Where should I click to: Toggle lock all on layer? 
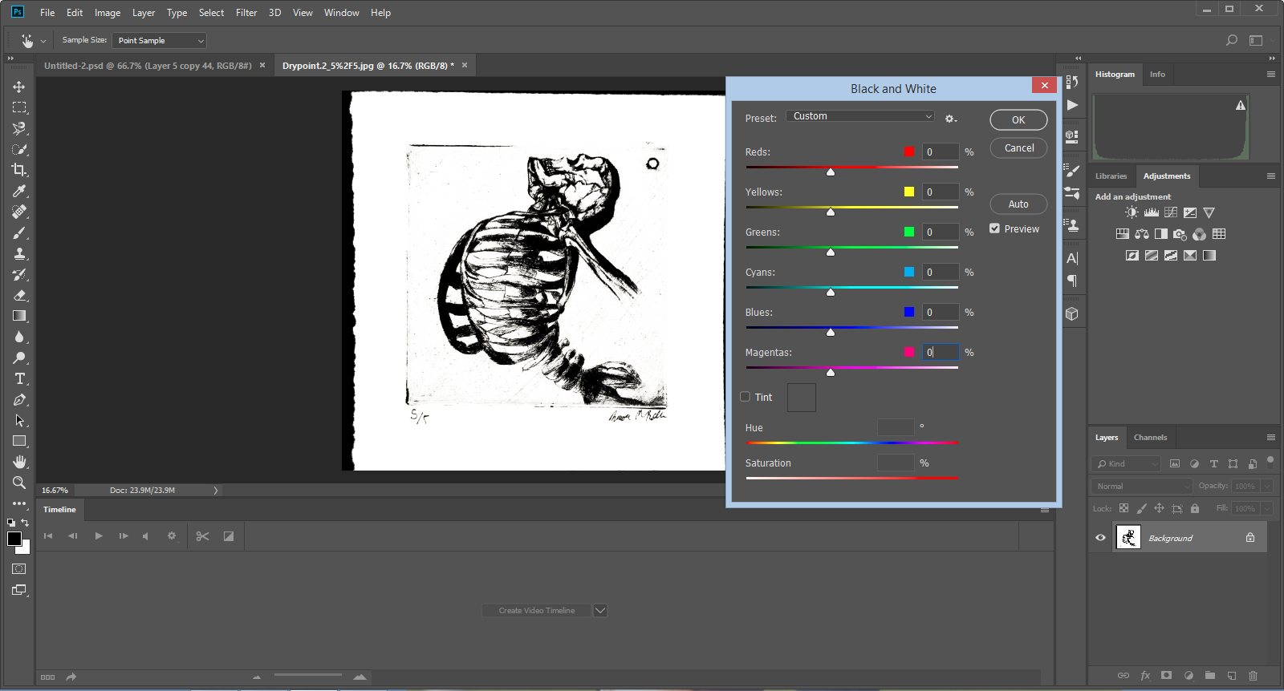click(1195, 508)
